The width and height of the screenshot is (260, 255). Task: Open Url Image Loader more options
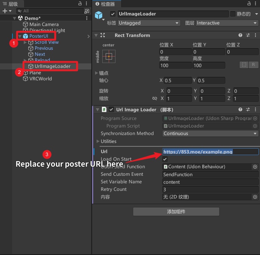255,109
